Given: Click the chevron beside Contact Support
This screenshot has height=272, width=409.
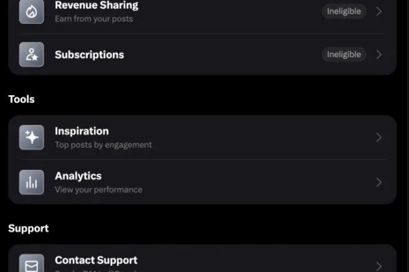Looking at the screenshot, I should click(379, 265).
